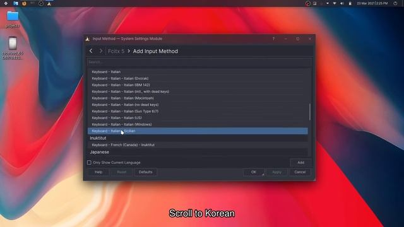Open the OBS Studio task icon in the left panel
This screenshot has width=404, height=227.
coord(41,3)
